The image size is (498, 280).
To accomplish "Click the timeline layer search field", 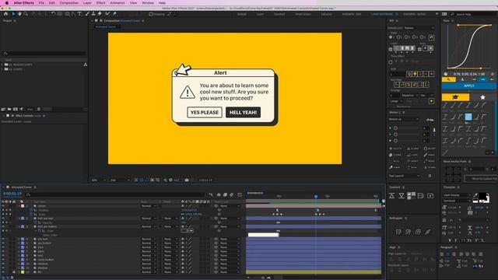I will [116, 194].
